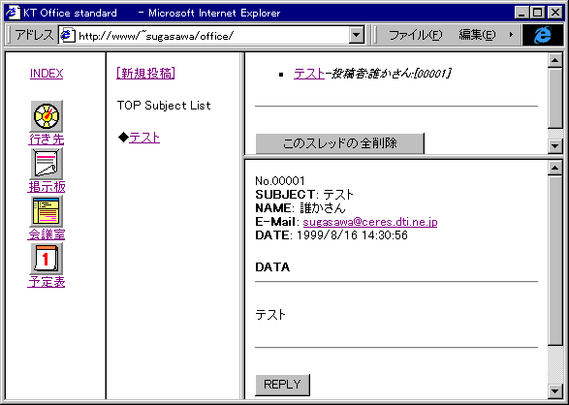Expand the address bar dropdown arrow

357,35
